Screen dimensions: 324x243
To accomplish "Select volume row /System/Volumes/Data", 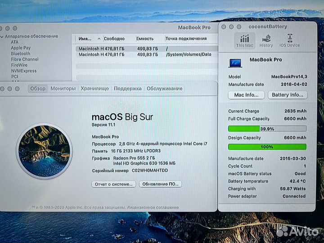I will 147,54.
